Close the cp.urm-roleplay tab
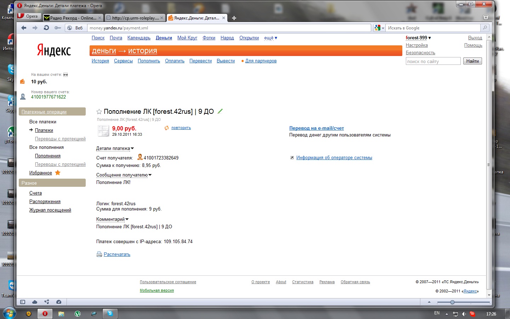This screenshot has height=319, width=510. [162, 18]
